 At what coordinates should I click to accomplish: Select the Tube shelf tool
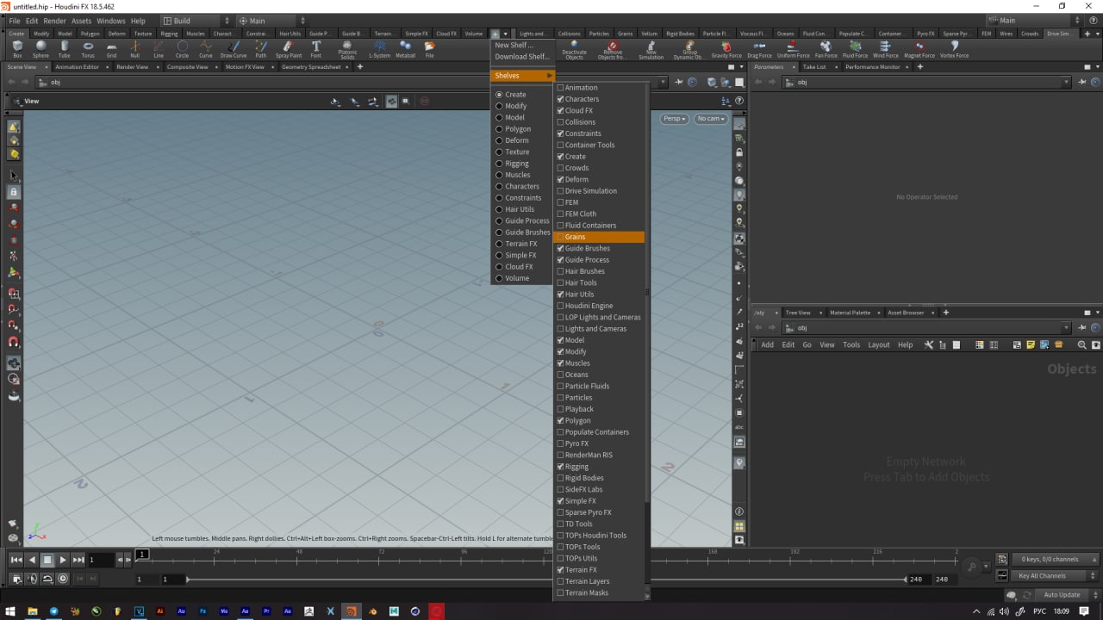click(64, 49)
